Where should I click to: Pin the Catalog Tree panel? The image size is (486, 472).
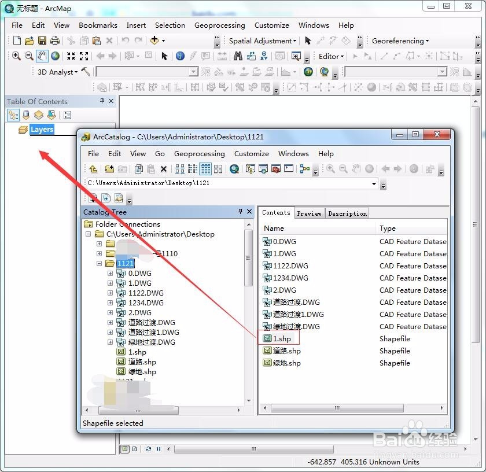pyautogui.click(x=240, y=211)
